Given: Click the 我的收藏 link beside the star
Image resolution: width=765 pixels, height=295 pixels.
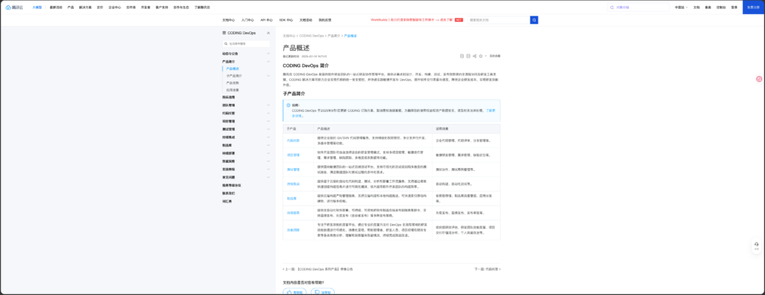Looking at the screenshot, I should tap(495, 56).
